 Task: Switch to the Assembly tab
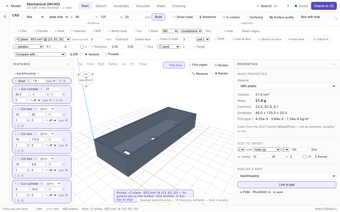[121, 6]
